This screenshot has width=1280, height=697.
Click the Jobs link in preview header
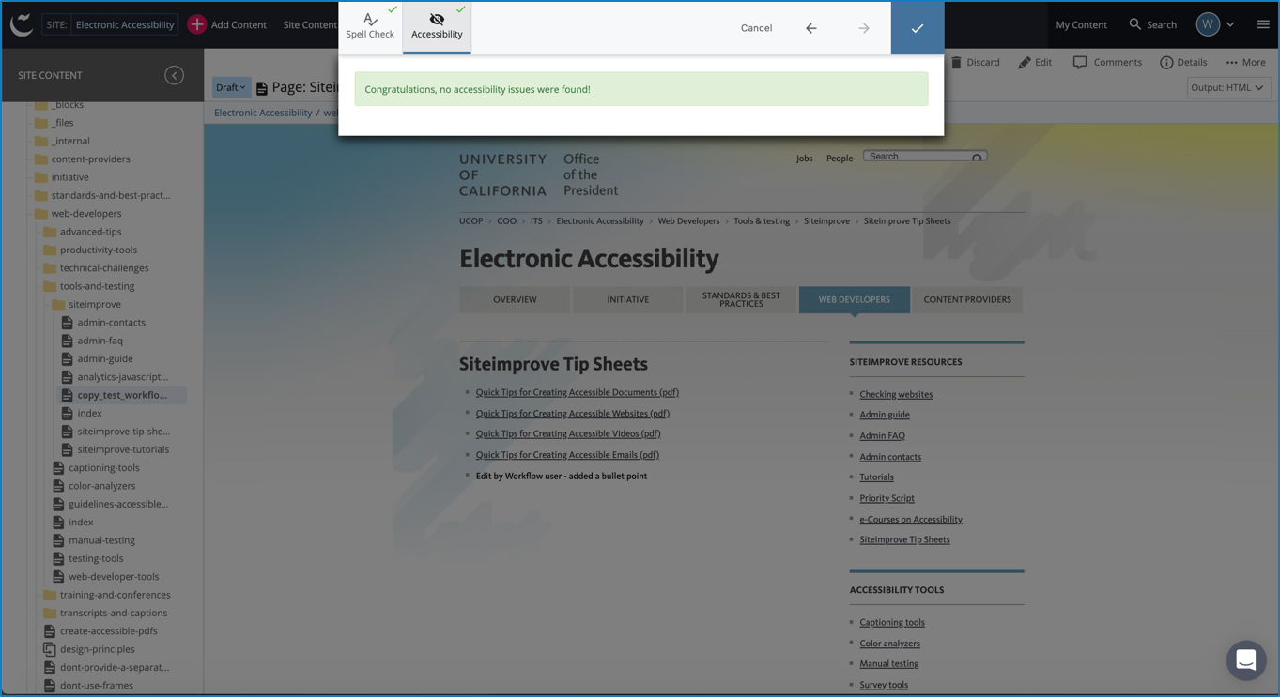coord(805,159)
